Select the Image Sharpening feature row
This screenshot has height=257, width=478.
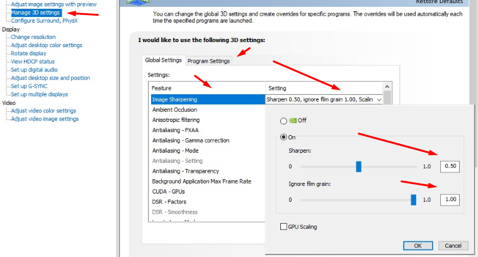(174, 99)
